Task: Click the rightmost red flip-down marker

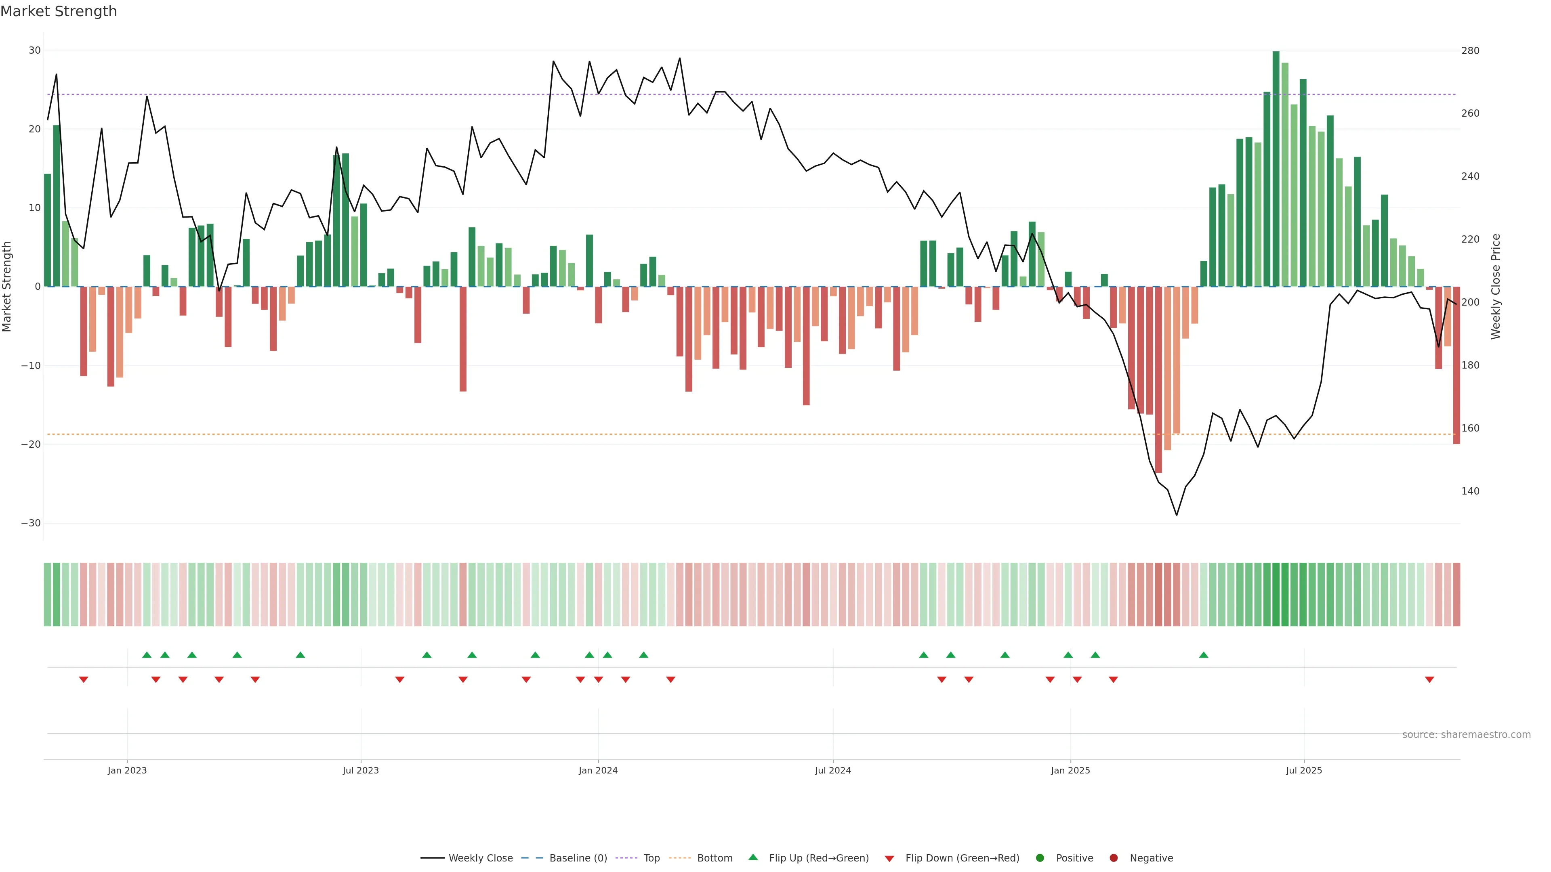Action: (x=1429, y=679)
